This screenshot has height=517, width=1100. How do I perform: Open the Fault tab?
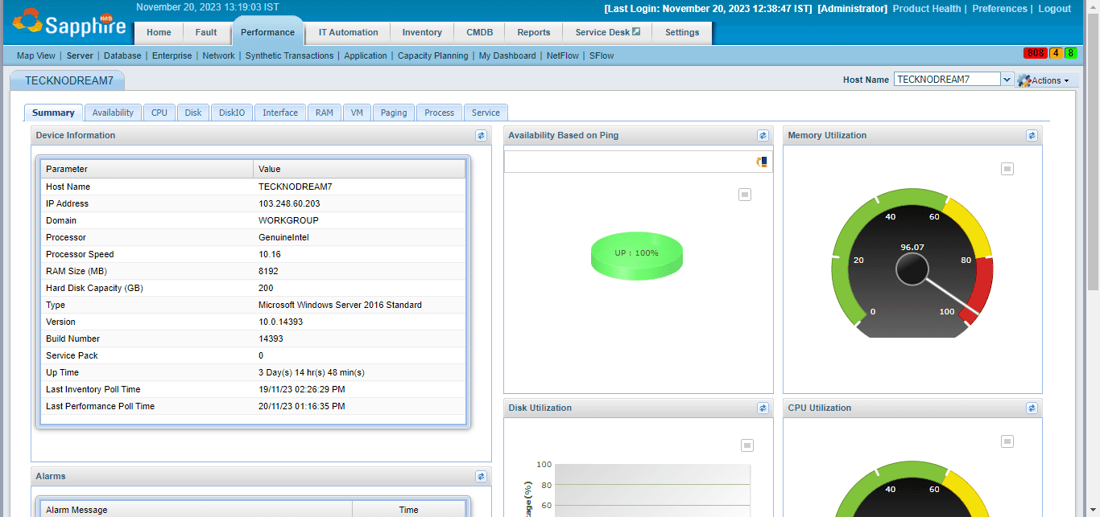pyautogui.click(x=206, y=33)
